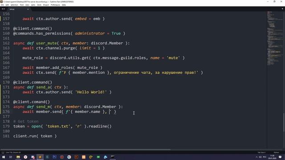The image size is (285, 160).
Task: Click the Russian mute message on line 168
Action: tap(156, 72)
